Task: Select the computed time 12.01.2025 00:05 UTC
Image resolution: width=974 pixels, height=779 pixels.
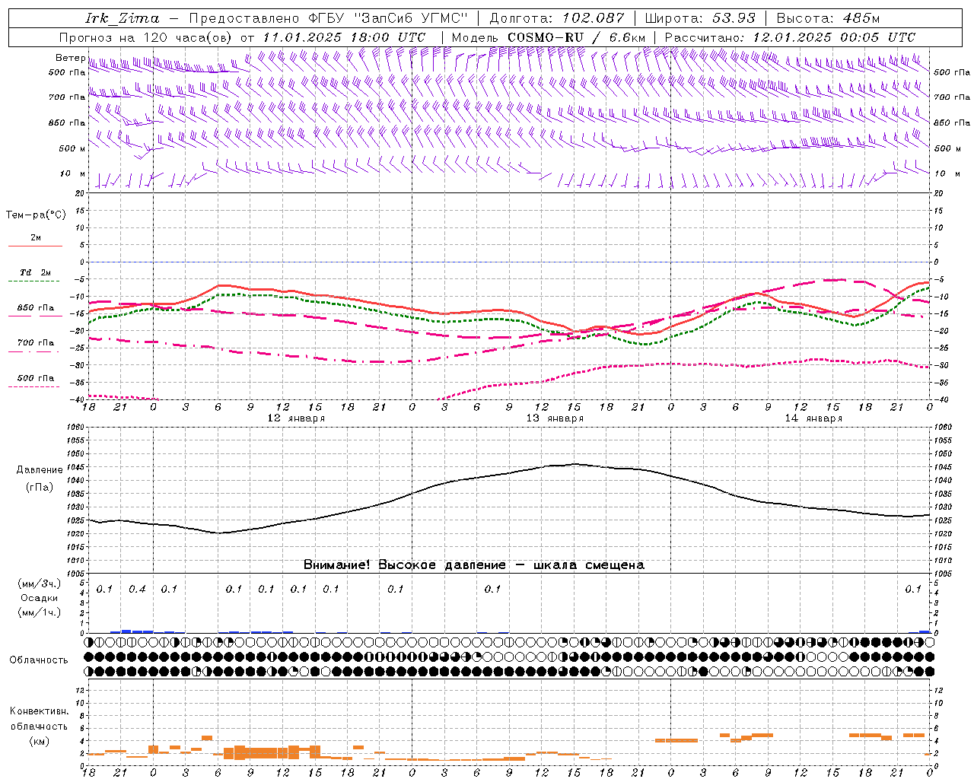Action: 833,37
